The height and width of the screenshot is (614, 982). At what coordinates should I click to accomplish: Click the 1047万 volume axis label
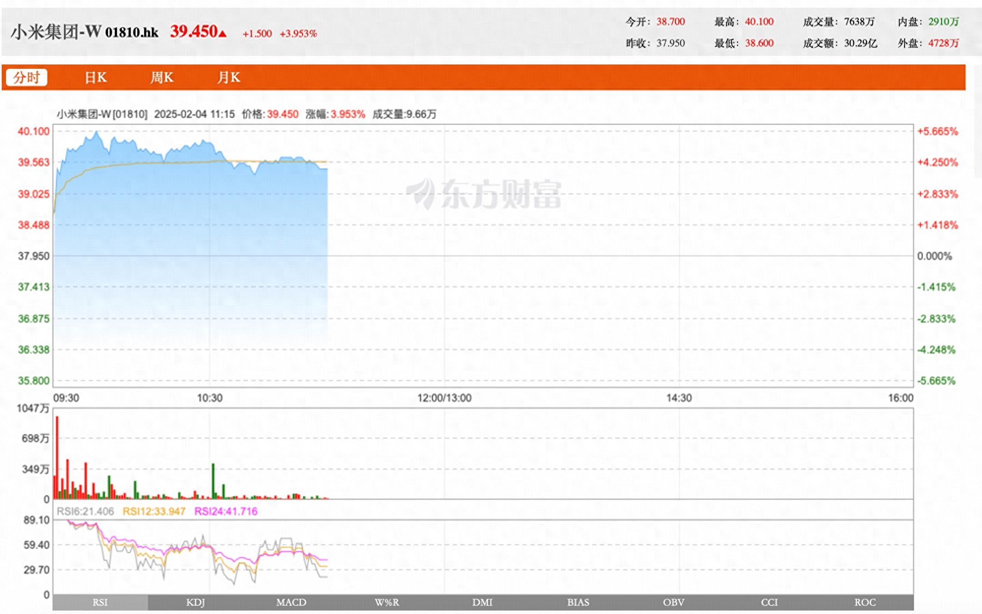(x=33, y=408)
